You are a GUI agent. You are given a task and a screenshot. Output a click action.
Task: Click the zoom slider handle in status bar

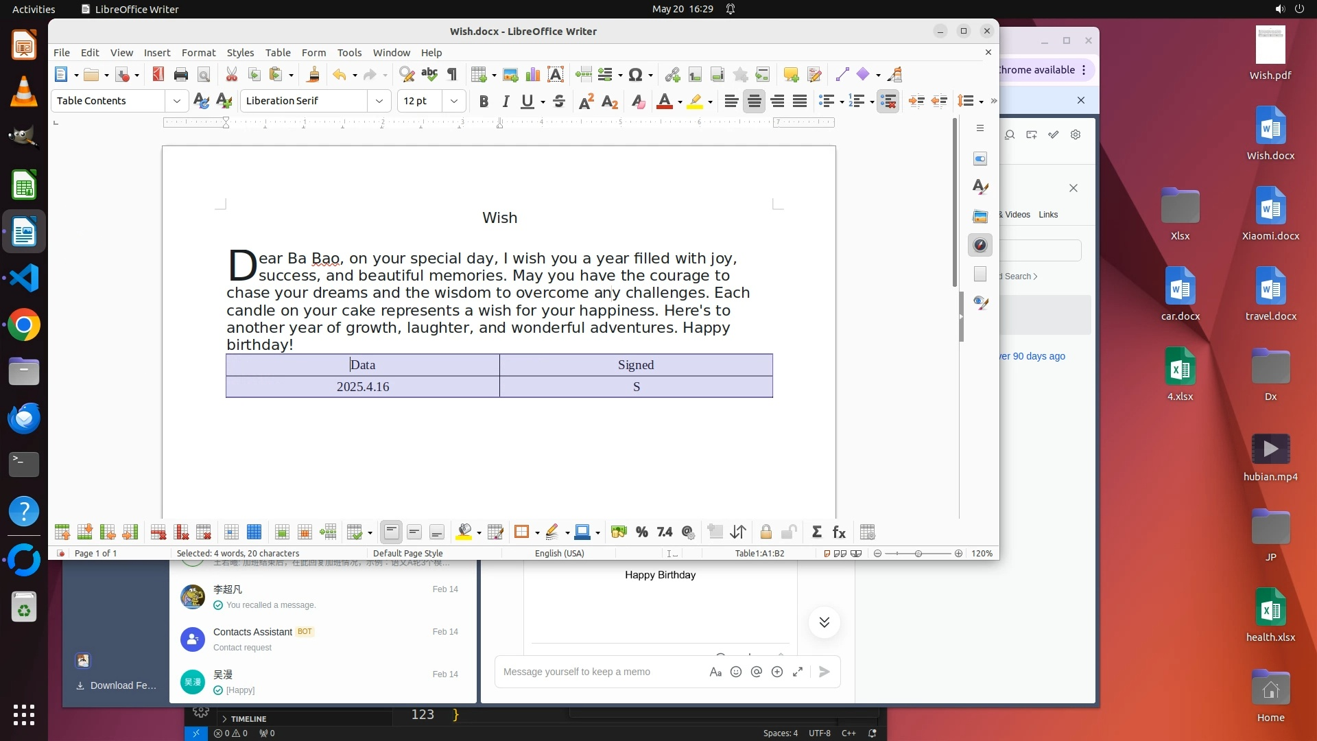[918, 554]
